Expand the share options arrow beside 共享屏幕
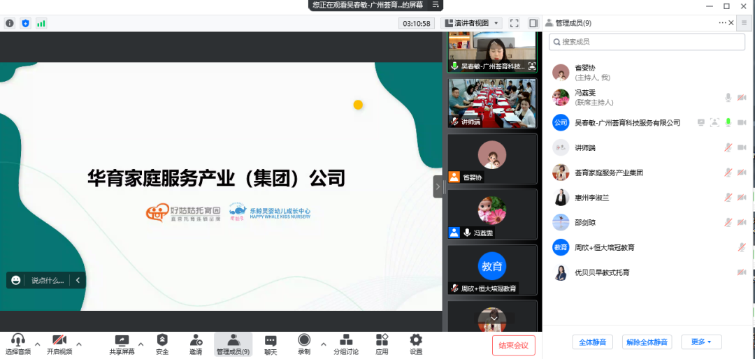Image resolution: width=755 pixels, height=359 pixels. [x=141, y=344]
